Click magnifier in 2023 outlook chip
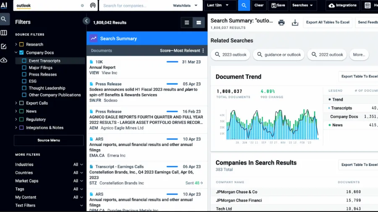 tap(218, 54)
